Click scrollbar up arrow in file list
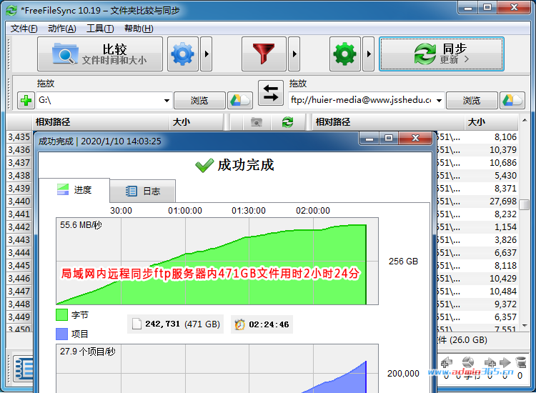The width and height of the screenshot is (536, 393). pos(525,120)
